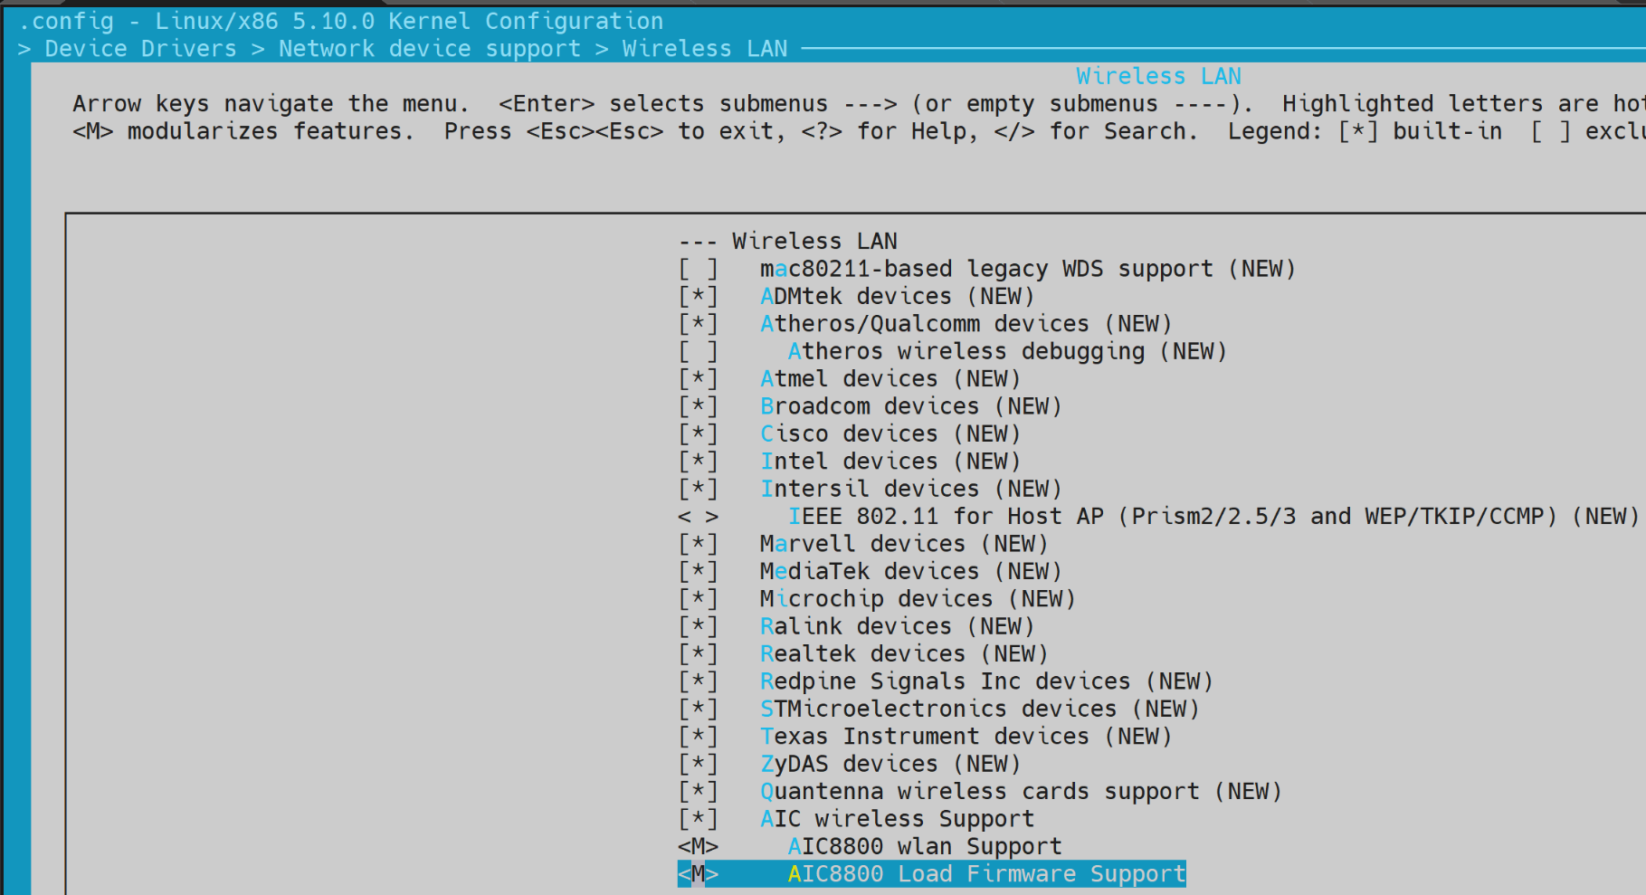1646x895 pixels.
Task: Click 'Network device support' in the breadcrumb
Action: point(429,49)
